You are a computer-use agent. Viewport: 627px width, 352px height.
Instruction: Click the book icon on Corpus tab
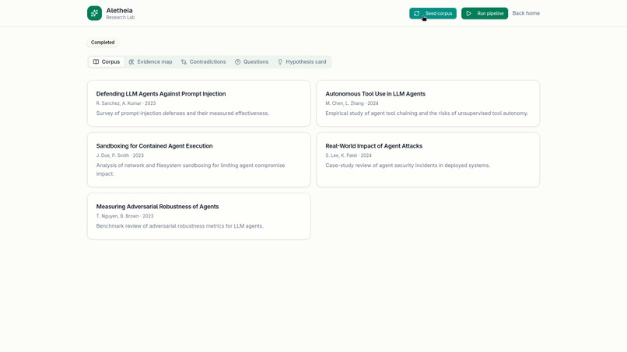[96, 62]
